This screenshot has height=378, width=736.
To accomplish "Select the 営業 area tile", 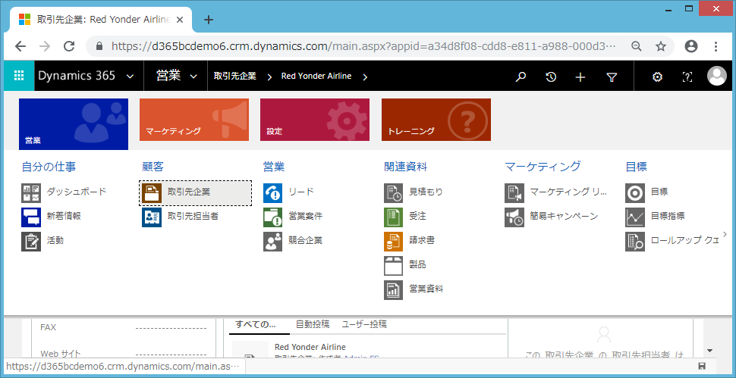I will pyautogui.click(x=74, y=124).
